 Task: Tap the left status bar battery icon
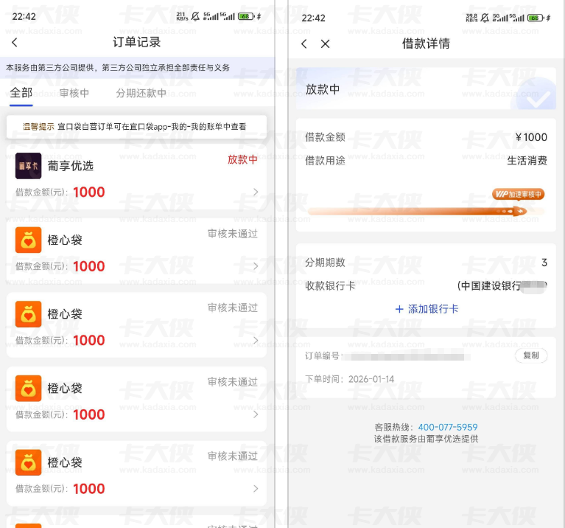click(246, 16)
